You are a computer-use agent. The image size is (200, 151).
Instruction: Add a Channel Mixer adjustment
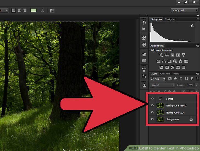pos(180,61)
